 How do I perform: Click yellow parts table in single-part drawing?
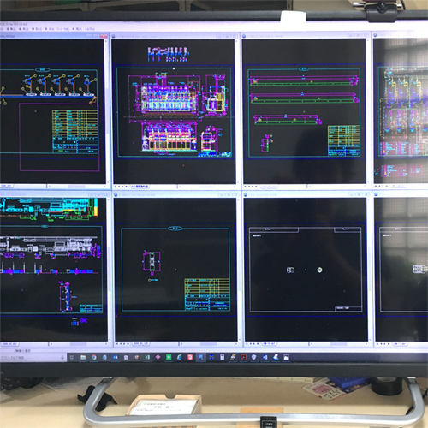click(207, 294)
